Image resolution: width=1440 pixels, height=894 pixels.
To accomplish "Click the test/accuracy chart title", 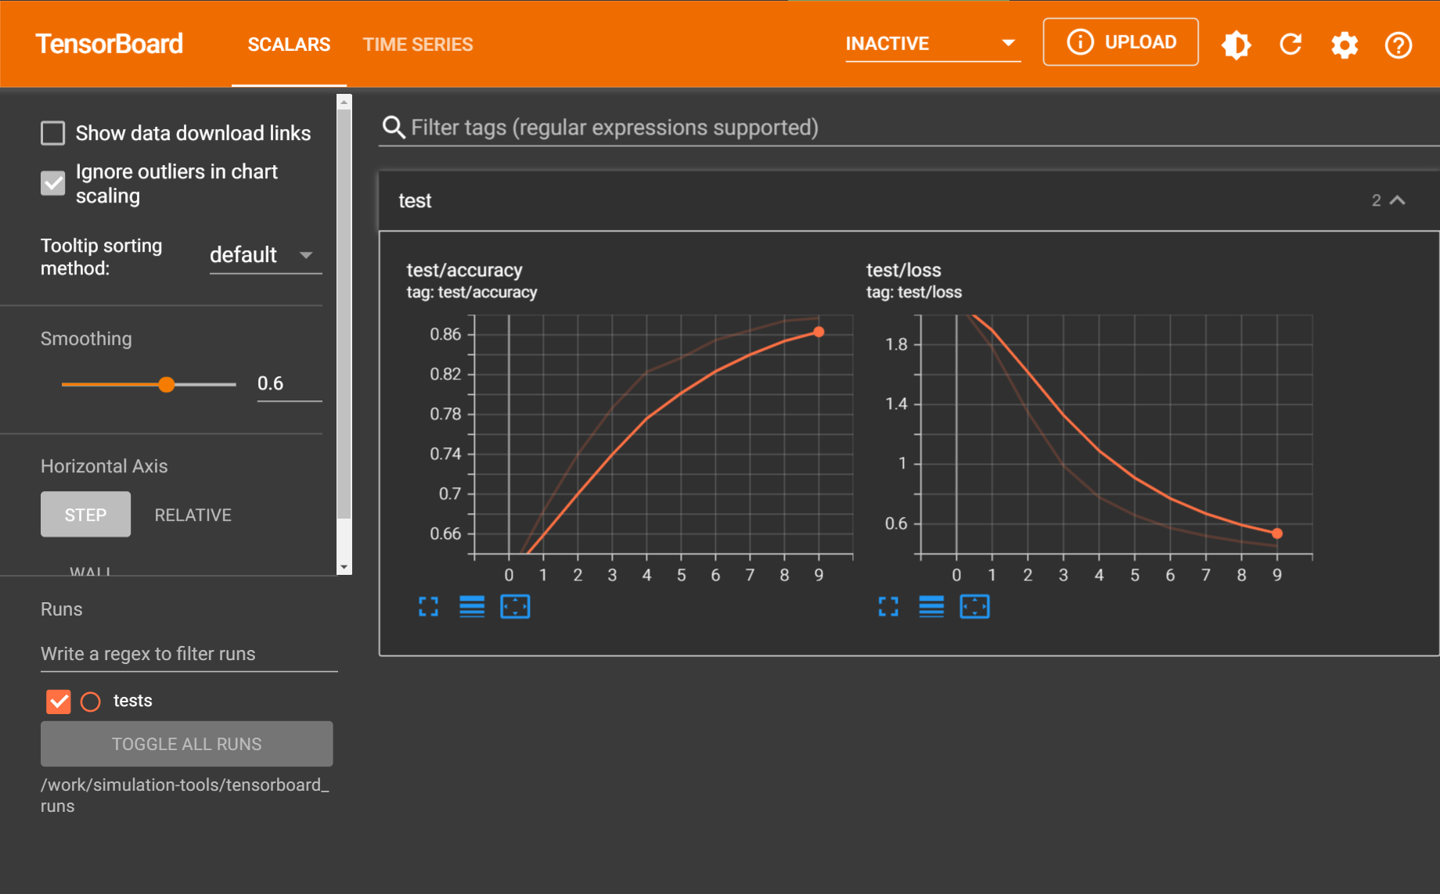I will (464, 270).
